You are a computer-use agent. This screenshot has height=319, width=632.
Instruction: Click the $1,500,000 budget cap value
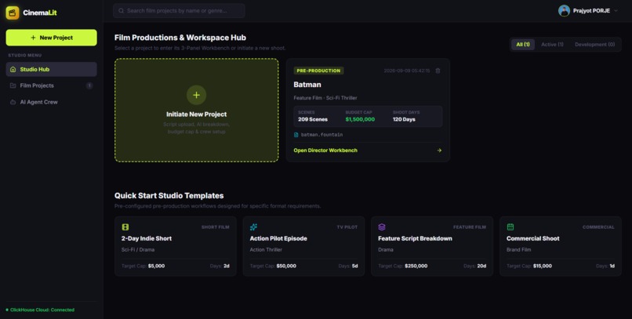click(x=360, y=119)
